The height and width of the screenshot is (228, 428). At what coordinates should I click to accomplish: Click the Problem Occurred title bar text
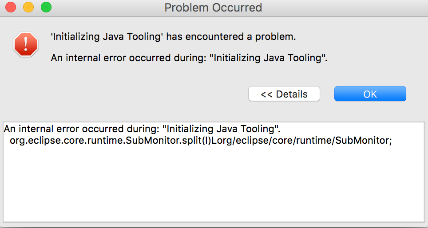pyautogui.click(x=213, y=8)
